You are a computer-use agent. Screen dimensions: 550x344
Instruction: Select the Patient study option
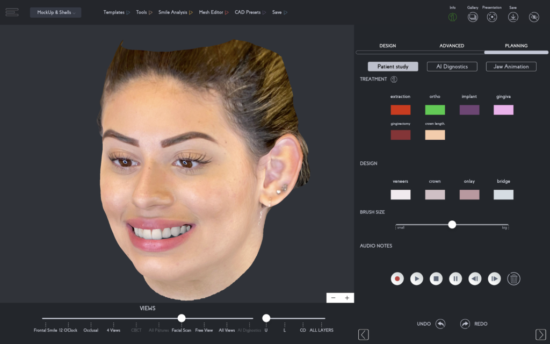point(393,67)
